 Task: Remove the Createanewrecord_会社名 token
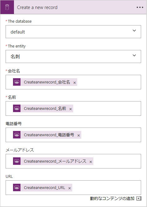[74, 83]
